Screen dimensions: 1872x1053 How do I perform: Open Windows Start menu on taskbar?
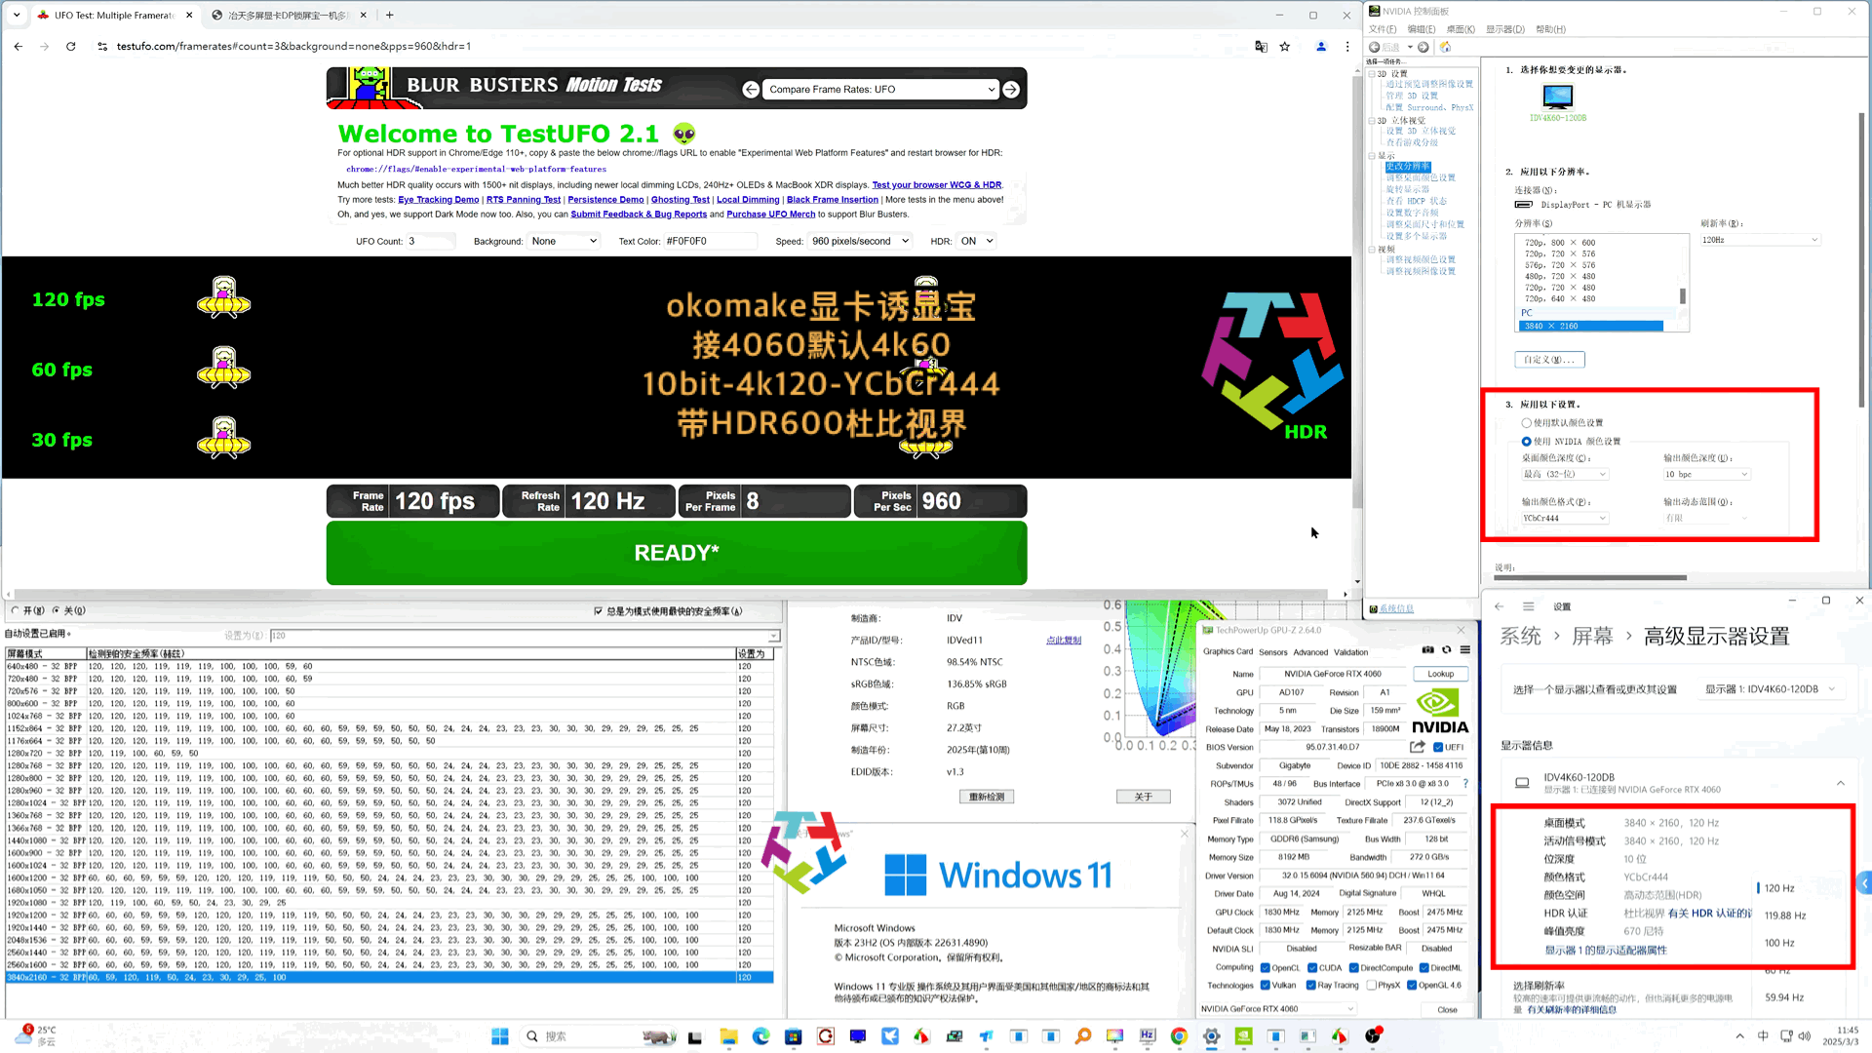(499, 1036)
